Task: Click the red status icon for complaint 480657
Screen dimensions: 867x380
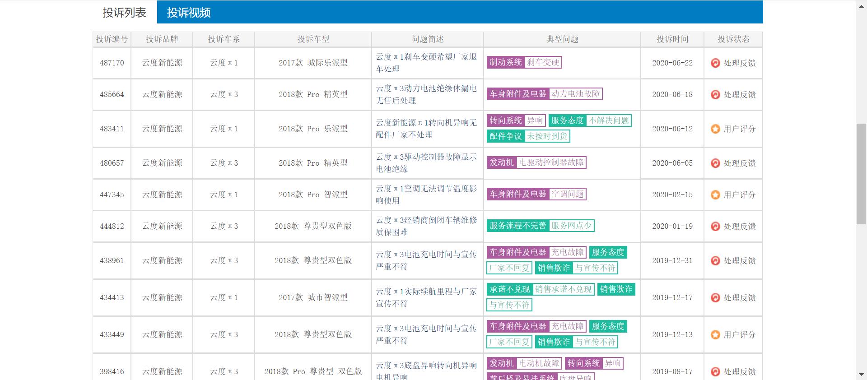Action: (715, 163)
